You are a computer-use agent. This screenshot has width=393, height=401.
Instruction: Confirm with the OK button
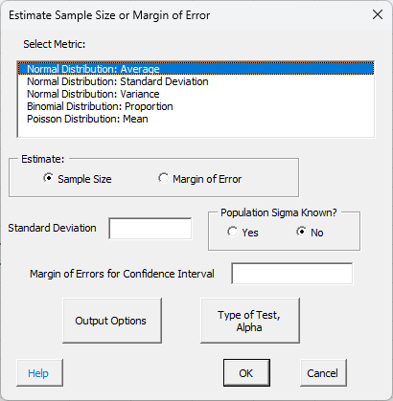coord(246,372)
